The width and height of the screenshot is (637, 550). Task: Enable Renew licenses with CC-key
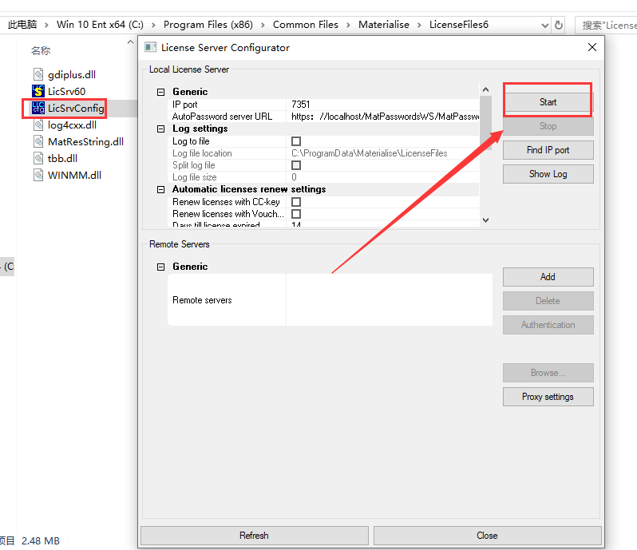pyautogui.click(x=296, y=201)
